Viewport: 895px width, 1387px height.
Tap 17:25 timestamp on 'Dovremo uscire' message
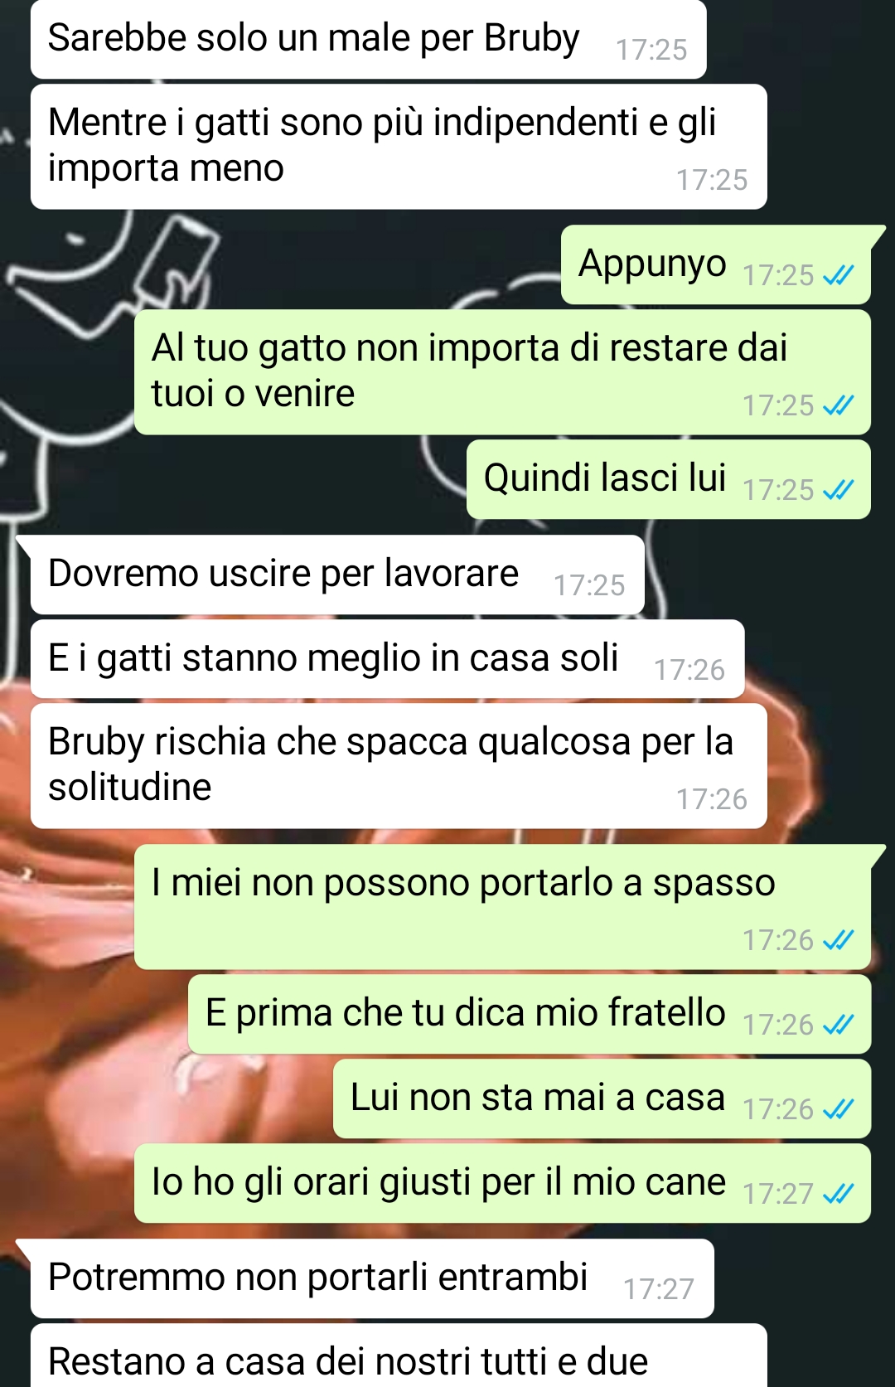point(589,585)
